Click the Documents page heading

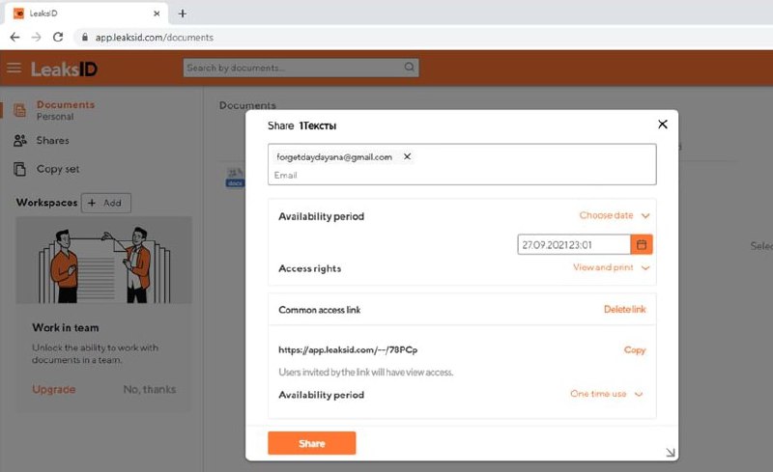point(247,105)
